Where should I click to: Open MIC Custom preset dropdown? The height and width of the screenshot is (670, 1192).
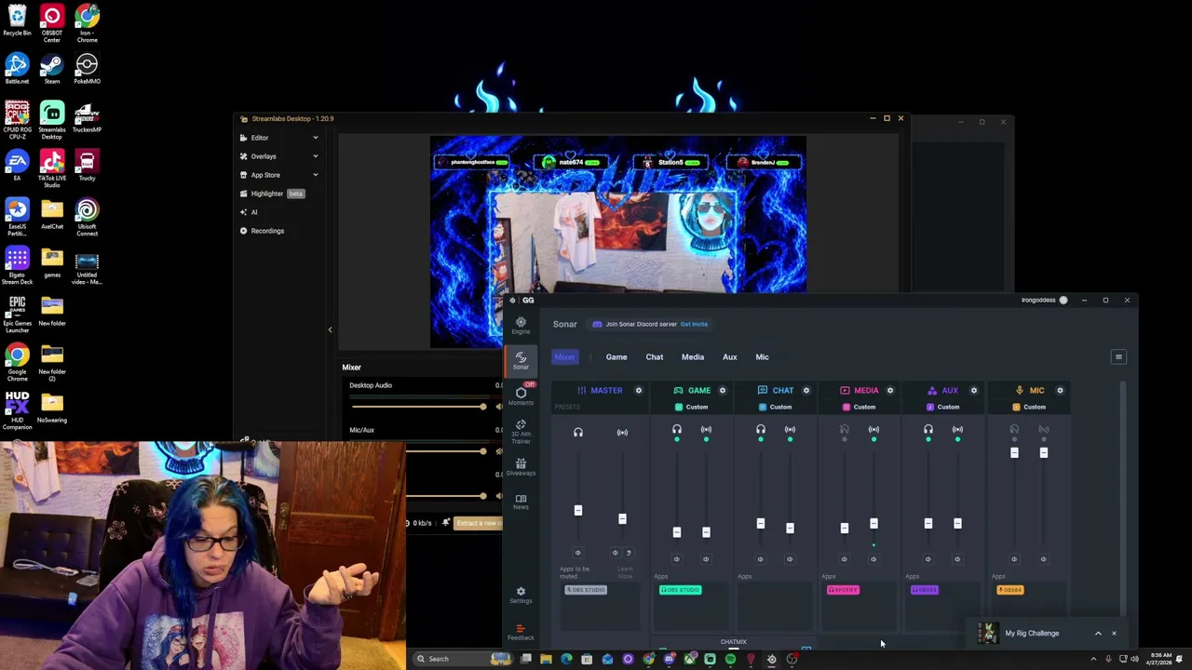click(1029, 408)
